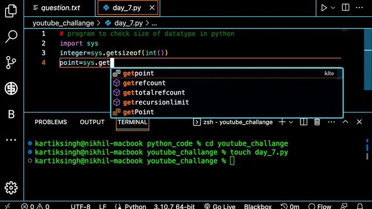Open terminal panel more actions ellipsis

tap(331, 122)
